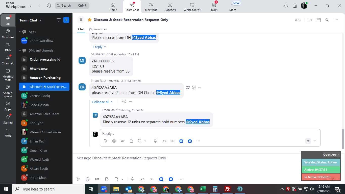
Task: Select All in left sidebar
Action: pos(8,20)
